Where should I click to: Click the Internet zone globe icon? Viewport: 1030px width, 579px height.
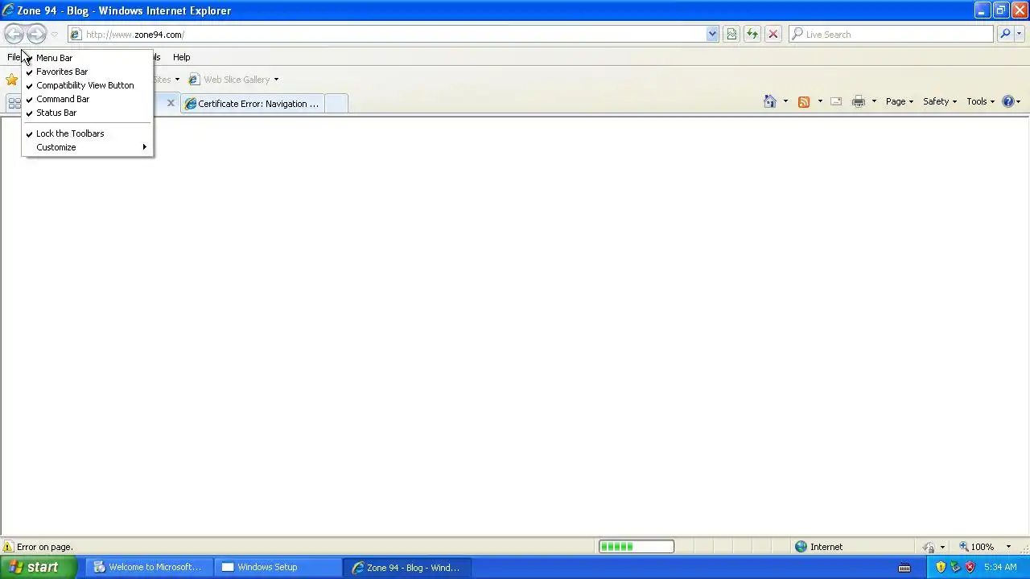tap(801, 547)
